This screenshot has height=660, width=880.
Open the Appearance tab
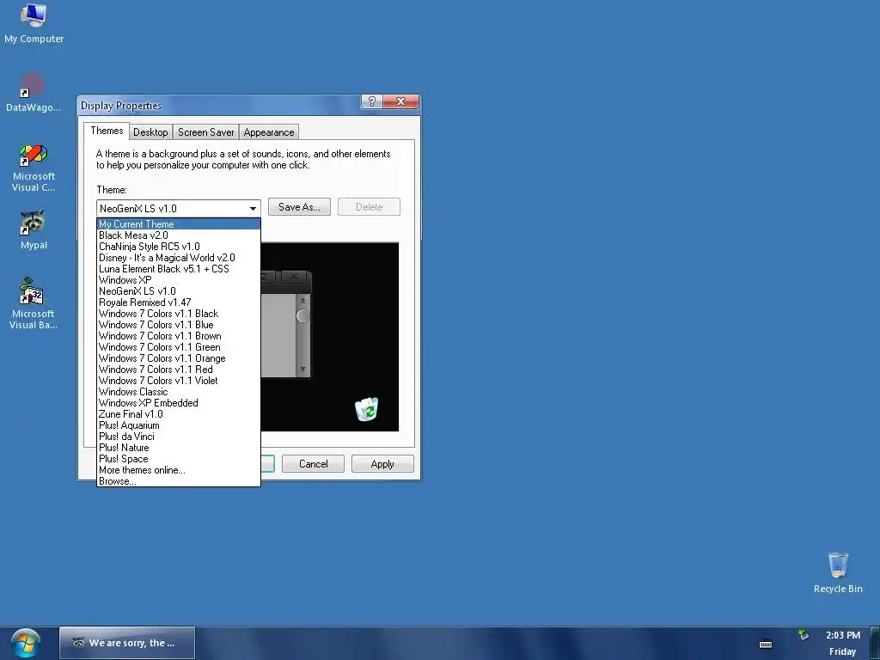tap(269, 132)
